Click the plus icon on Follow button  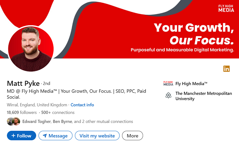[13, 136]
